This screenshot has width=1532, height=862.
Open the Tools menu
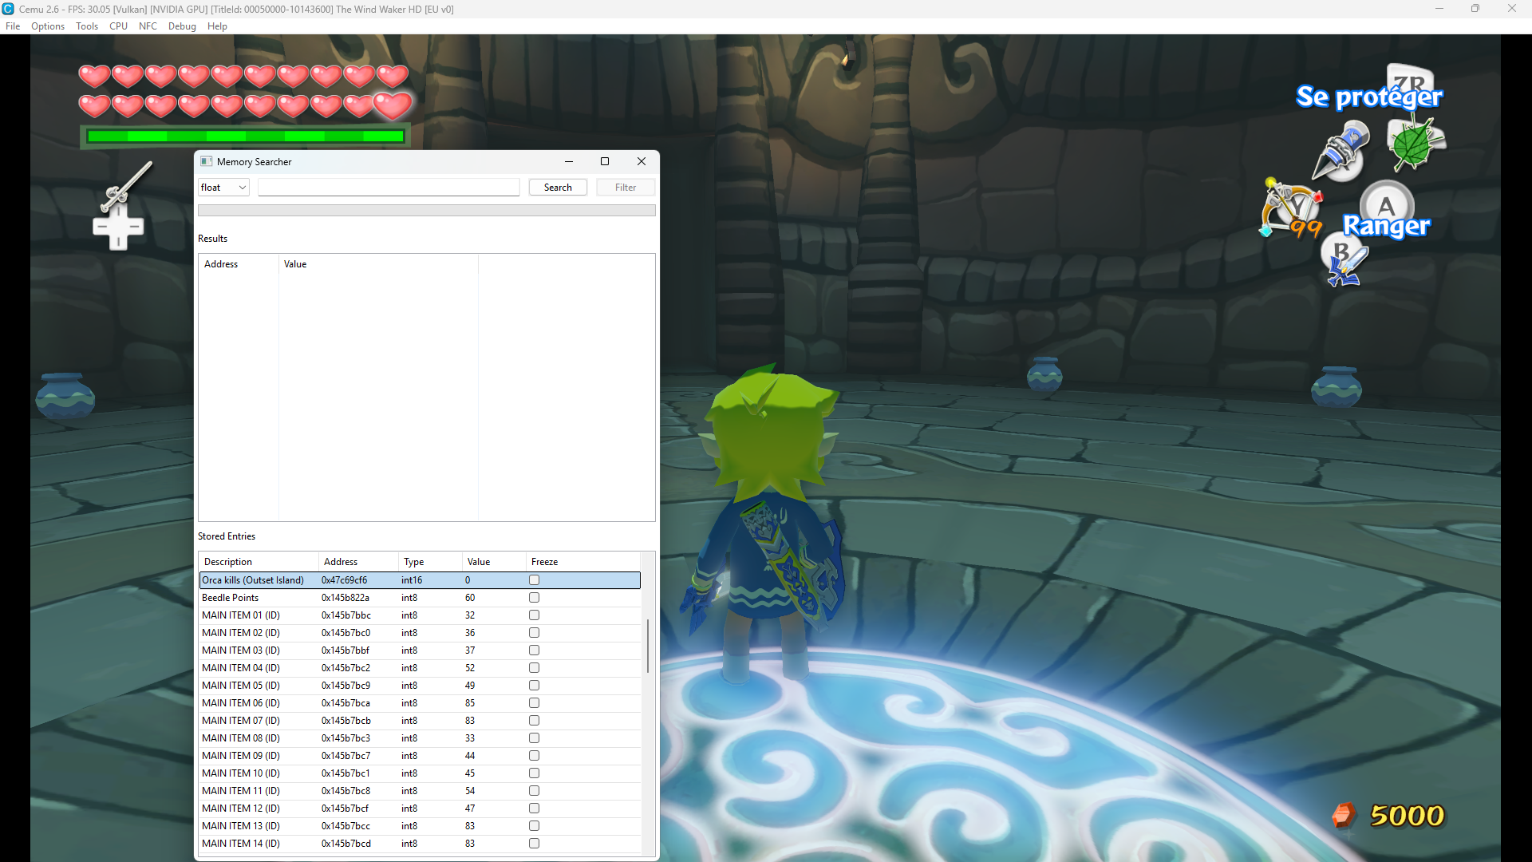pyautogui.click(x=87, y=26)
